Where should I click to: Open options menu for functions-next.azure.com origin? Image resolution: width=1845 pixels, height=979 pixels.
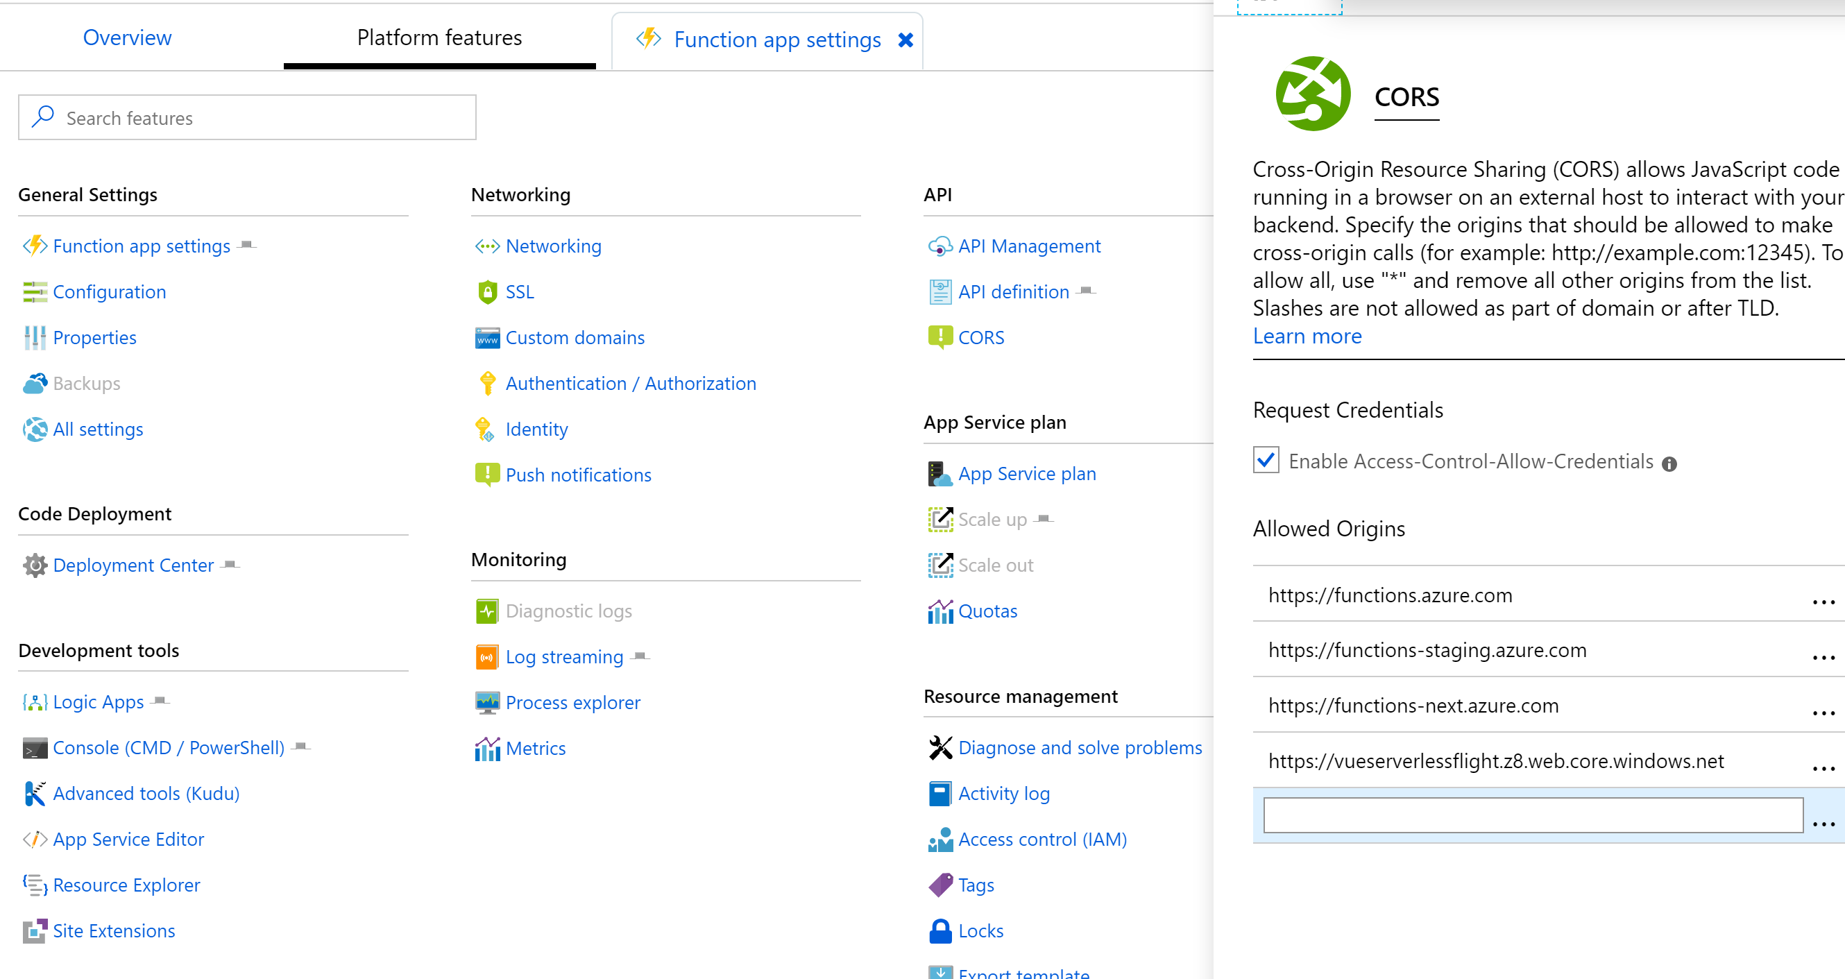click(1823, 713)
